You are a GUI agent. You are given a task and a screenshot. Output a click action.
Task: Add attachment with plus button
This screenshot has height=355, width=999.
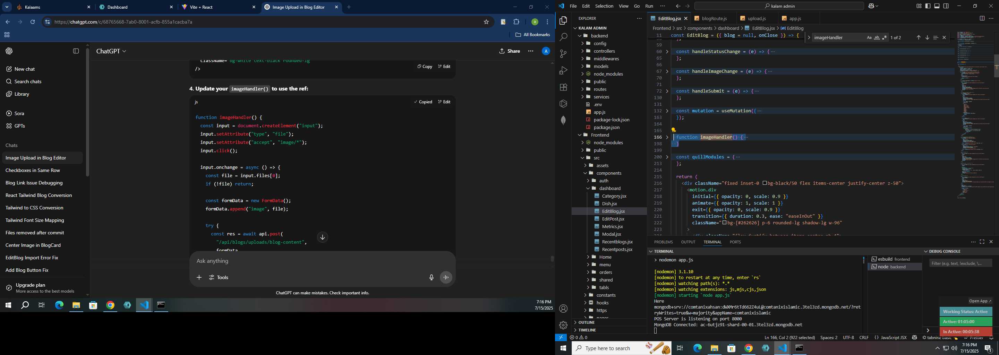(x=199, y=277)
